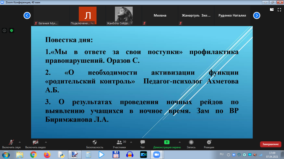Open meeting information icon

[4, 30]
